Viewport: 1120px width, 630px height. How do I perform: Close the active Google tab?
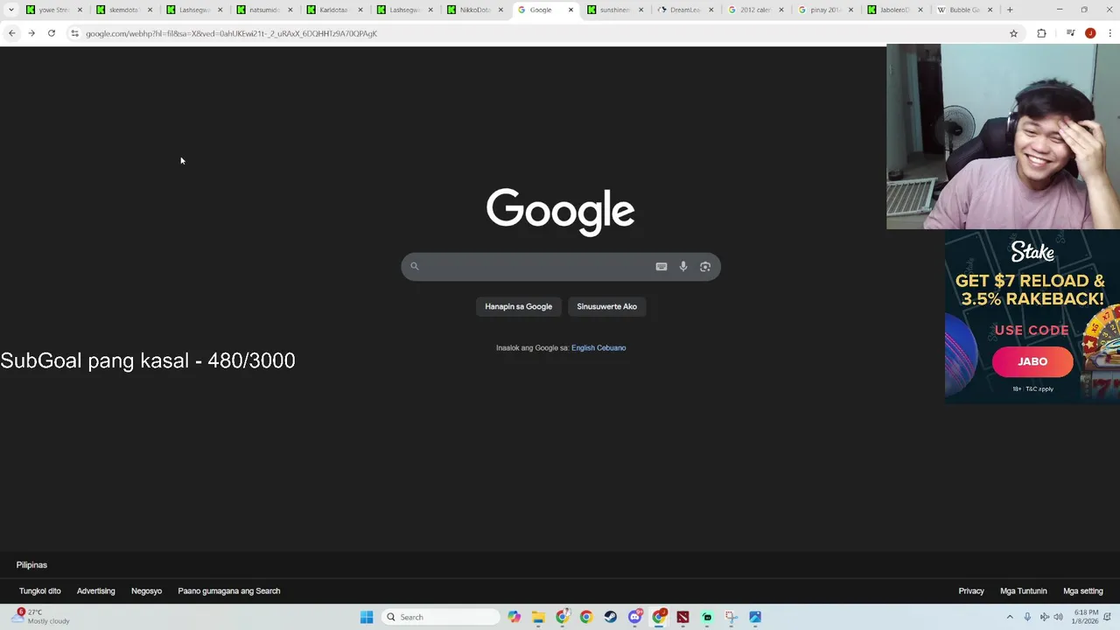pyautogui.click(x=570, y=10)
